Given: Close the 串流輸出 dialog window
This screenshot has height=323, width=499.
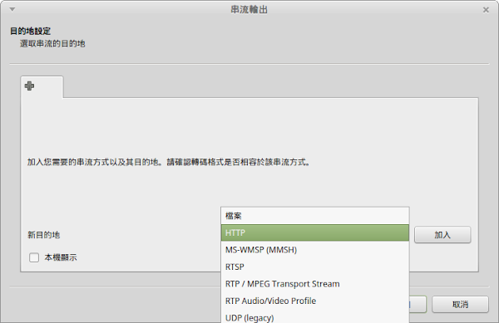Looking at the screenshot, I should 486,10.
